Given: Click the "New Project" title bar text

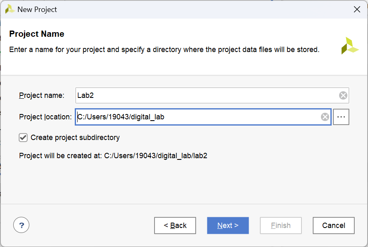Looking at the screenshot, I should pos(37,9).
